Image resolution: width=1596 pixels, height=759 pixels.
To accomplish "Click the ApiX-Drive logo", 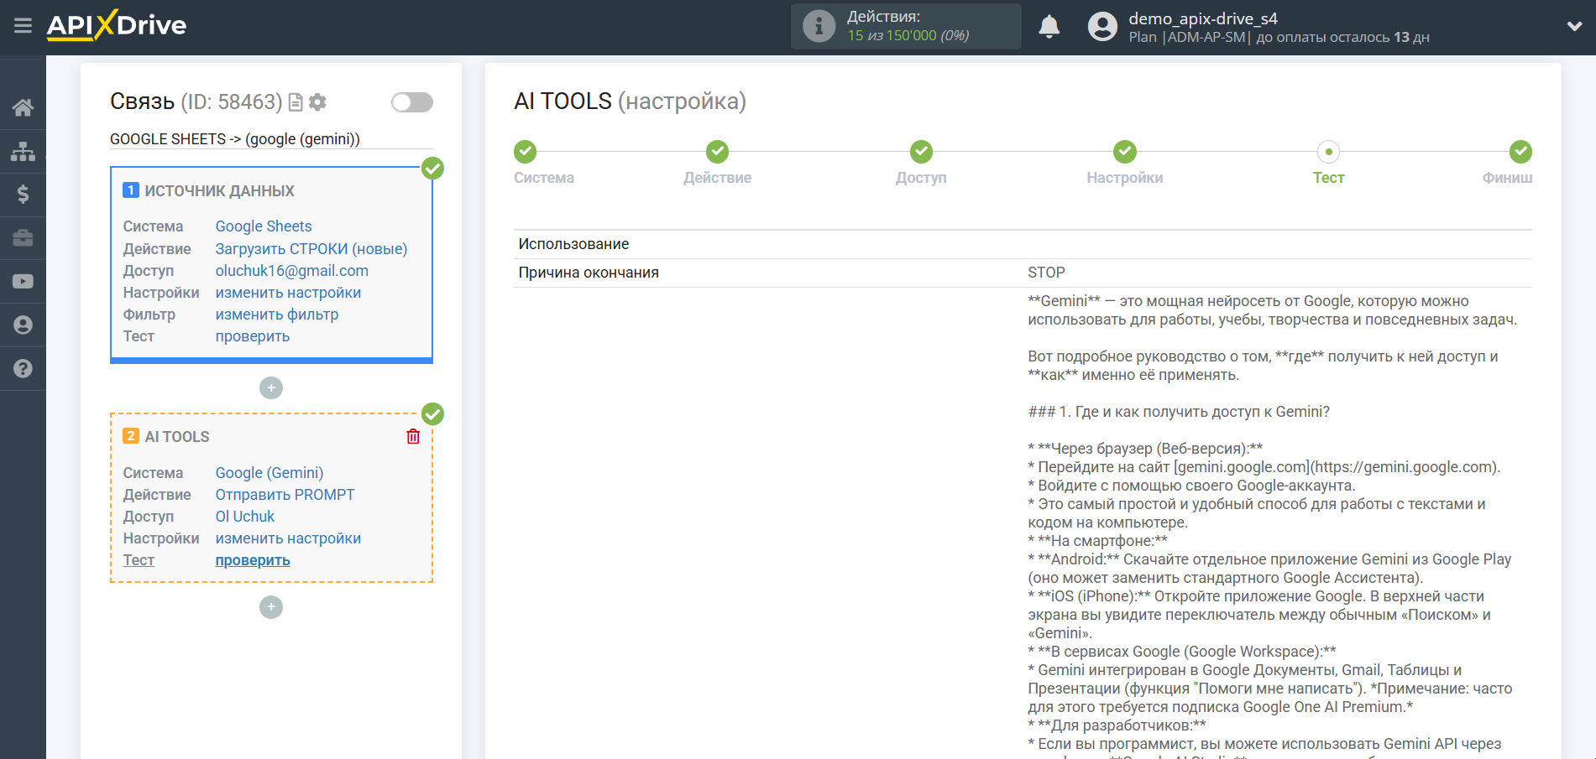I will point(117,26).
